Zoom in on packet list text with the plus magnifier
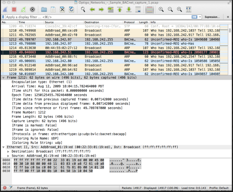The width and height of the screenshot is (233, 192). coord(161,9)
